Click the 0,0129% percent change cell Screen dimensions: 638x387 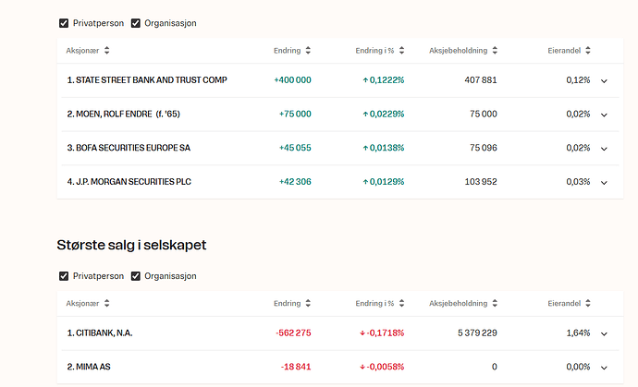click(x=384, y=182)
